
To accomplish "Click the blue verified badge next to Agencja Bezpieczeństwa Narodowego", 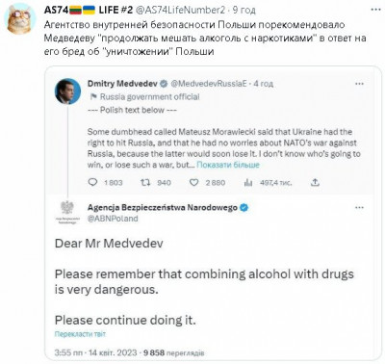I will coord(244,207).
